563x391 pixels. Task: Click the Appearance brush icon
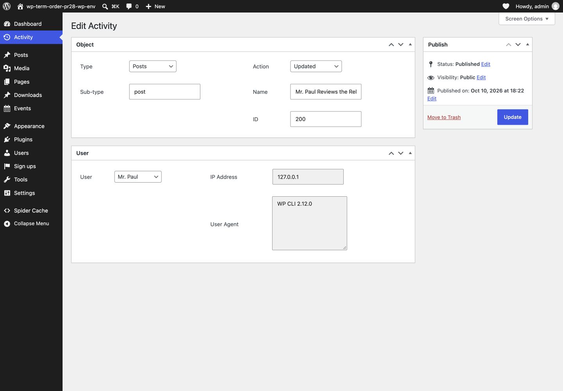point(7,126)
